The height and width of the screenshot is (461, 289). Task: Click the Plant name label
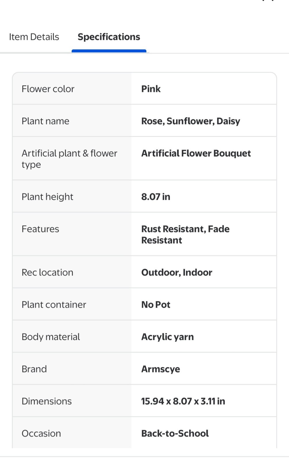coord(45,121)
